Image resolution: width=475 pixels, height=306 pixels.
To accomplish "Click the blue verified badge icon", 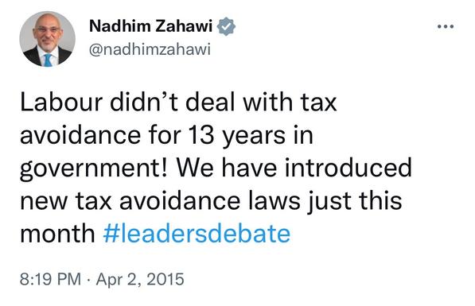I will click(226, 26).
